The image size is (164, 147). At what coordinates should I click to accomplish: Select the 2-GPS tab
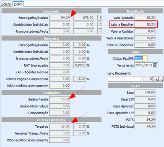coord(18,4)
